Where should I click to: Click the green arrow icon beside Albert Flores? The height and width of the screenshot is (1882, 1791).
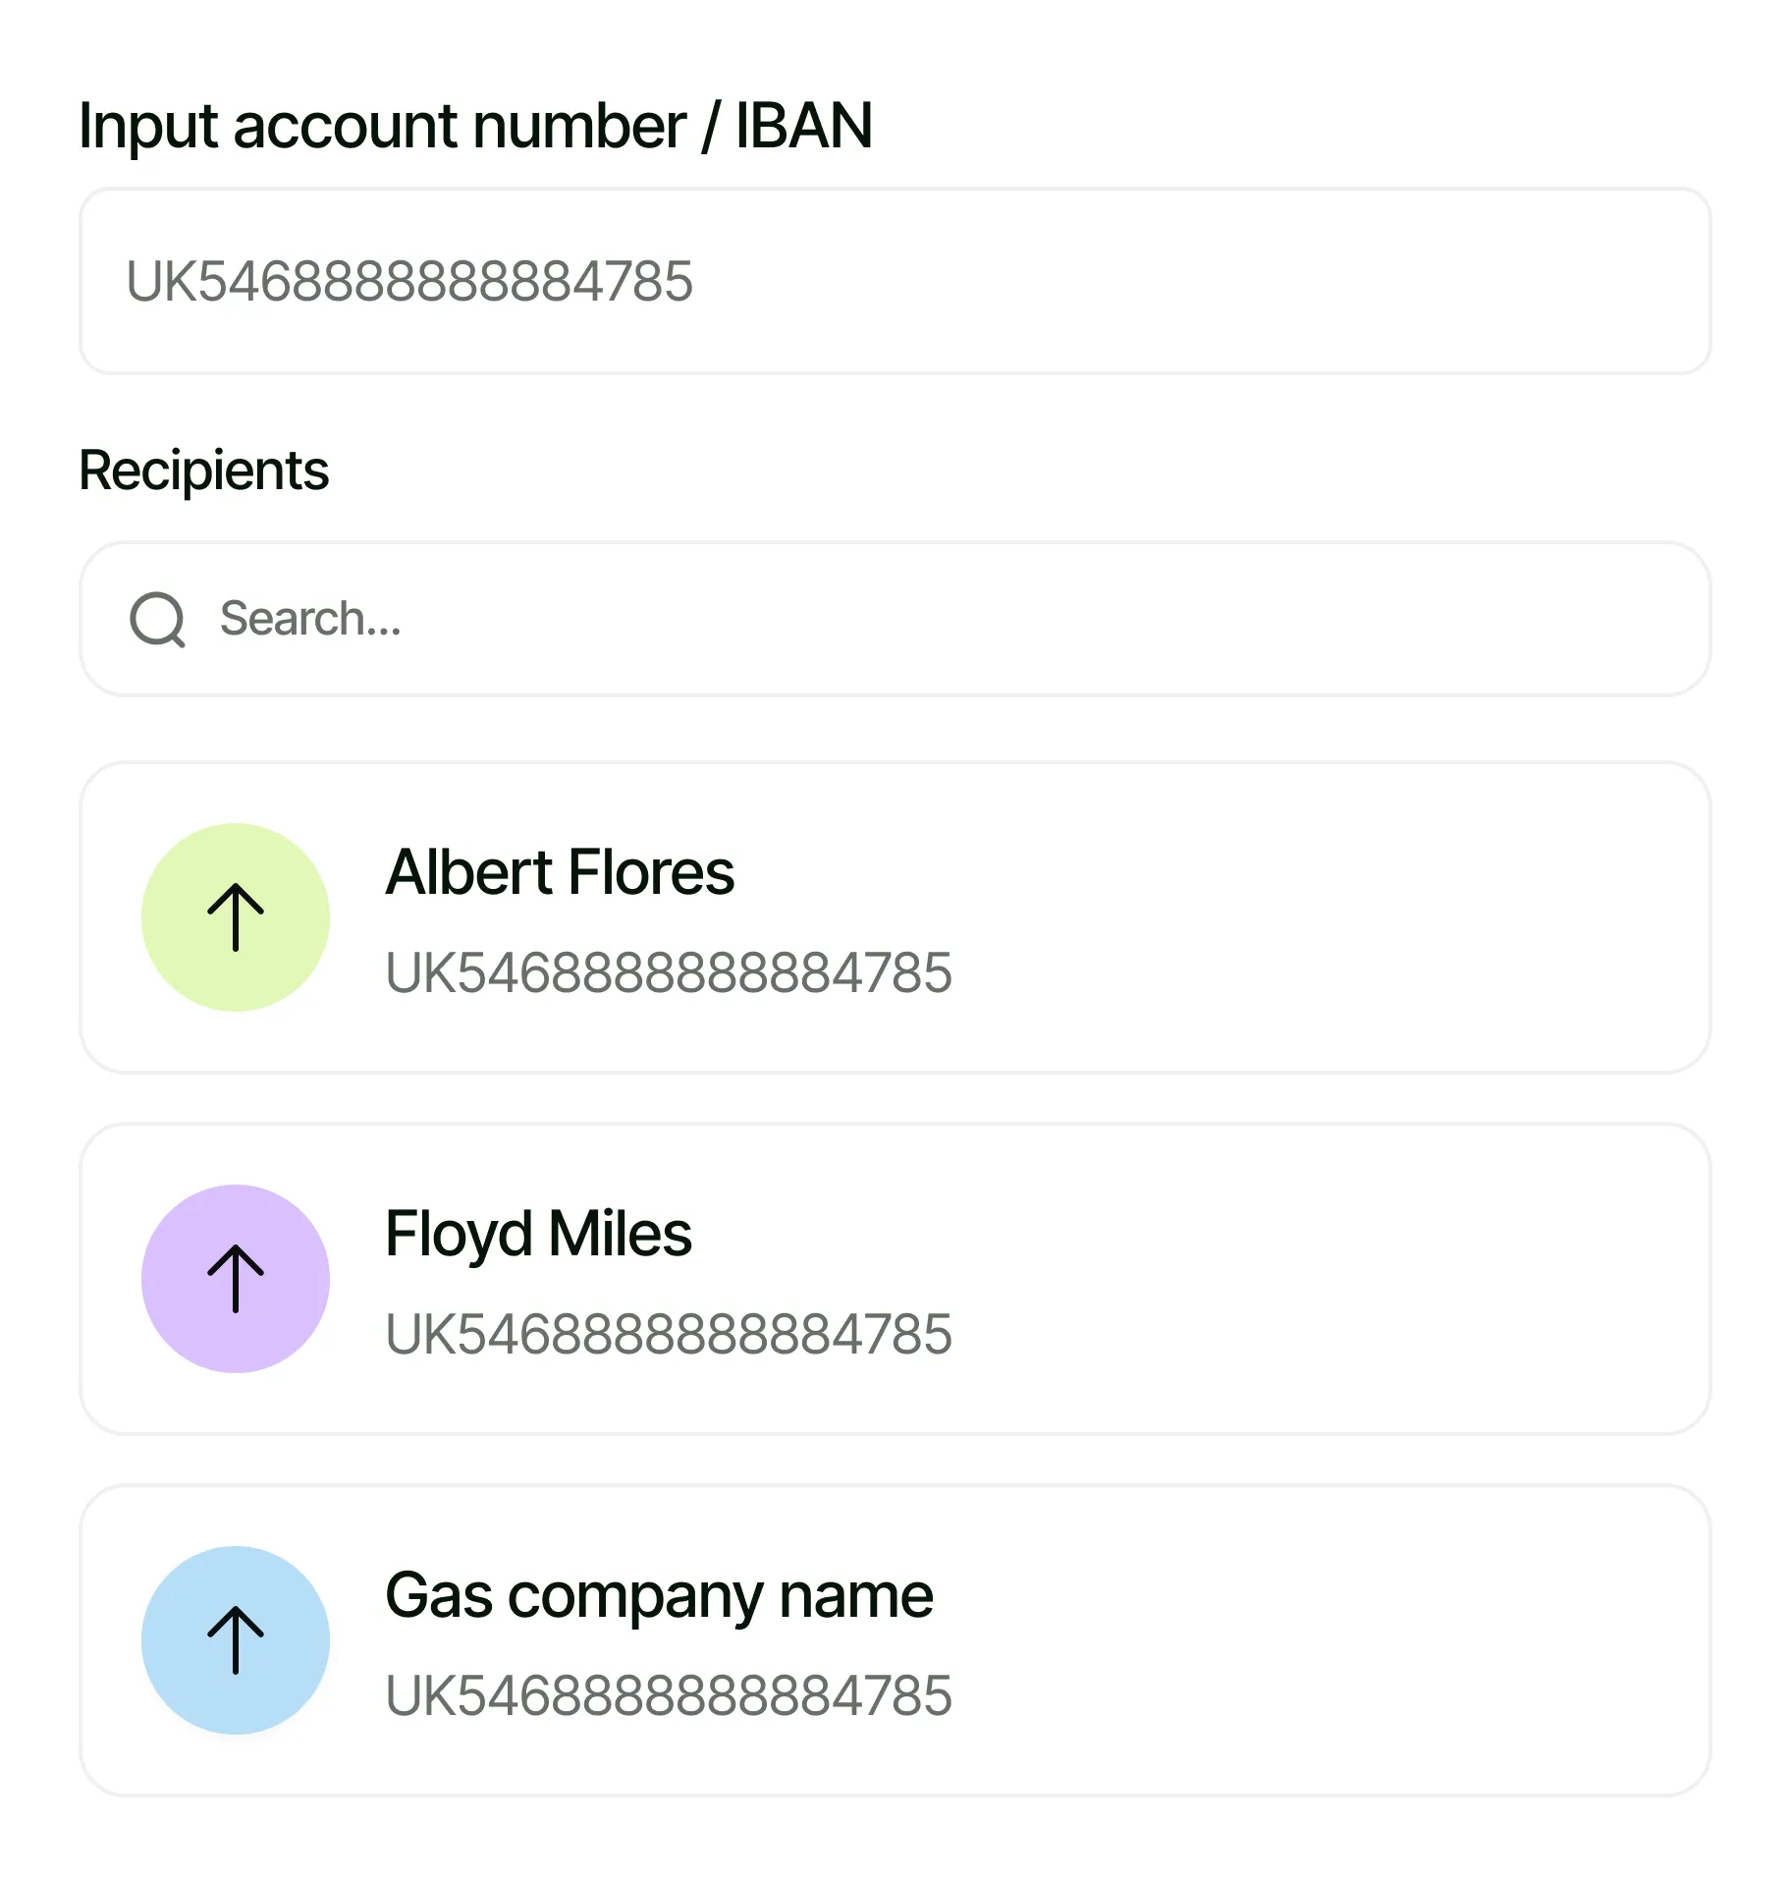(236, 916)
